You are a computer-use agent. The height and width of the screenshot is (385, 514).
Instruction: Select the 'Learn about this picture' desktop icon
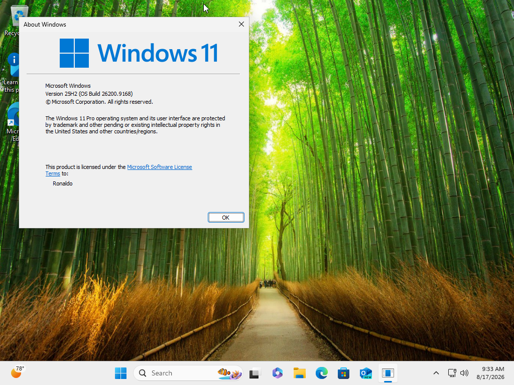(x=11, y=73)
